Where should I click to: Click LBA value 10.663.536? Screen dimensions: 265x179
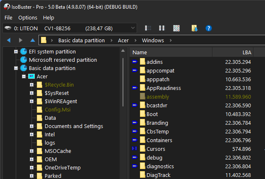(x=238, y=79)
